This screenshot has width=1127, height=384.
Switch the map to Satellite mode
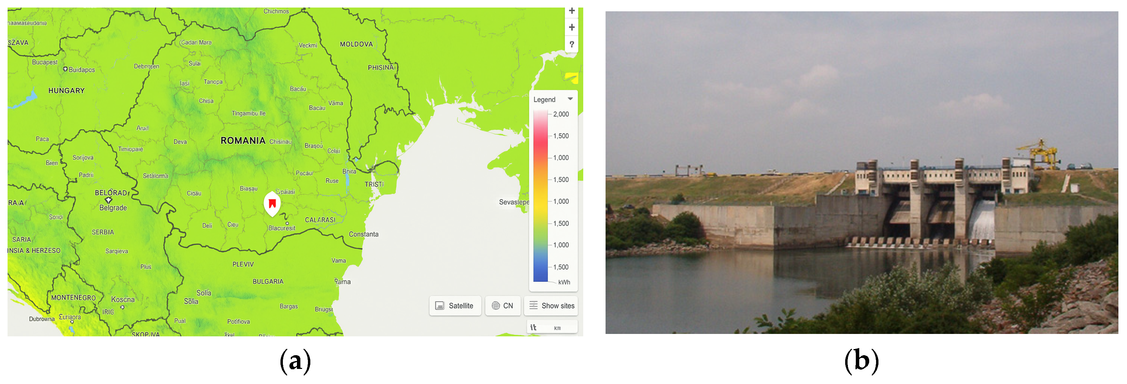pos(455,306)
